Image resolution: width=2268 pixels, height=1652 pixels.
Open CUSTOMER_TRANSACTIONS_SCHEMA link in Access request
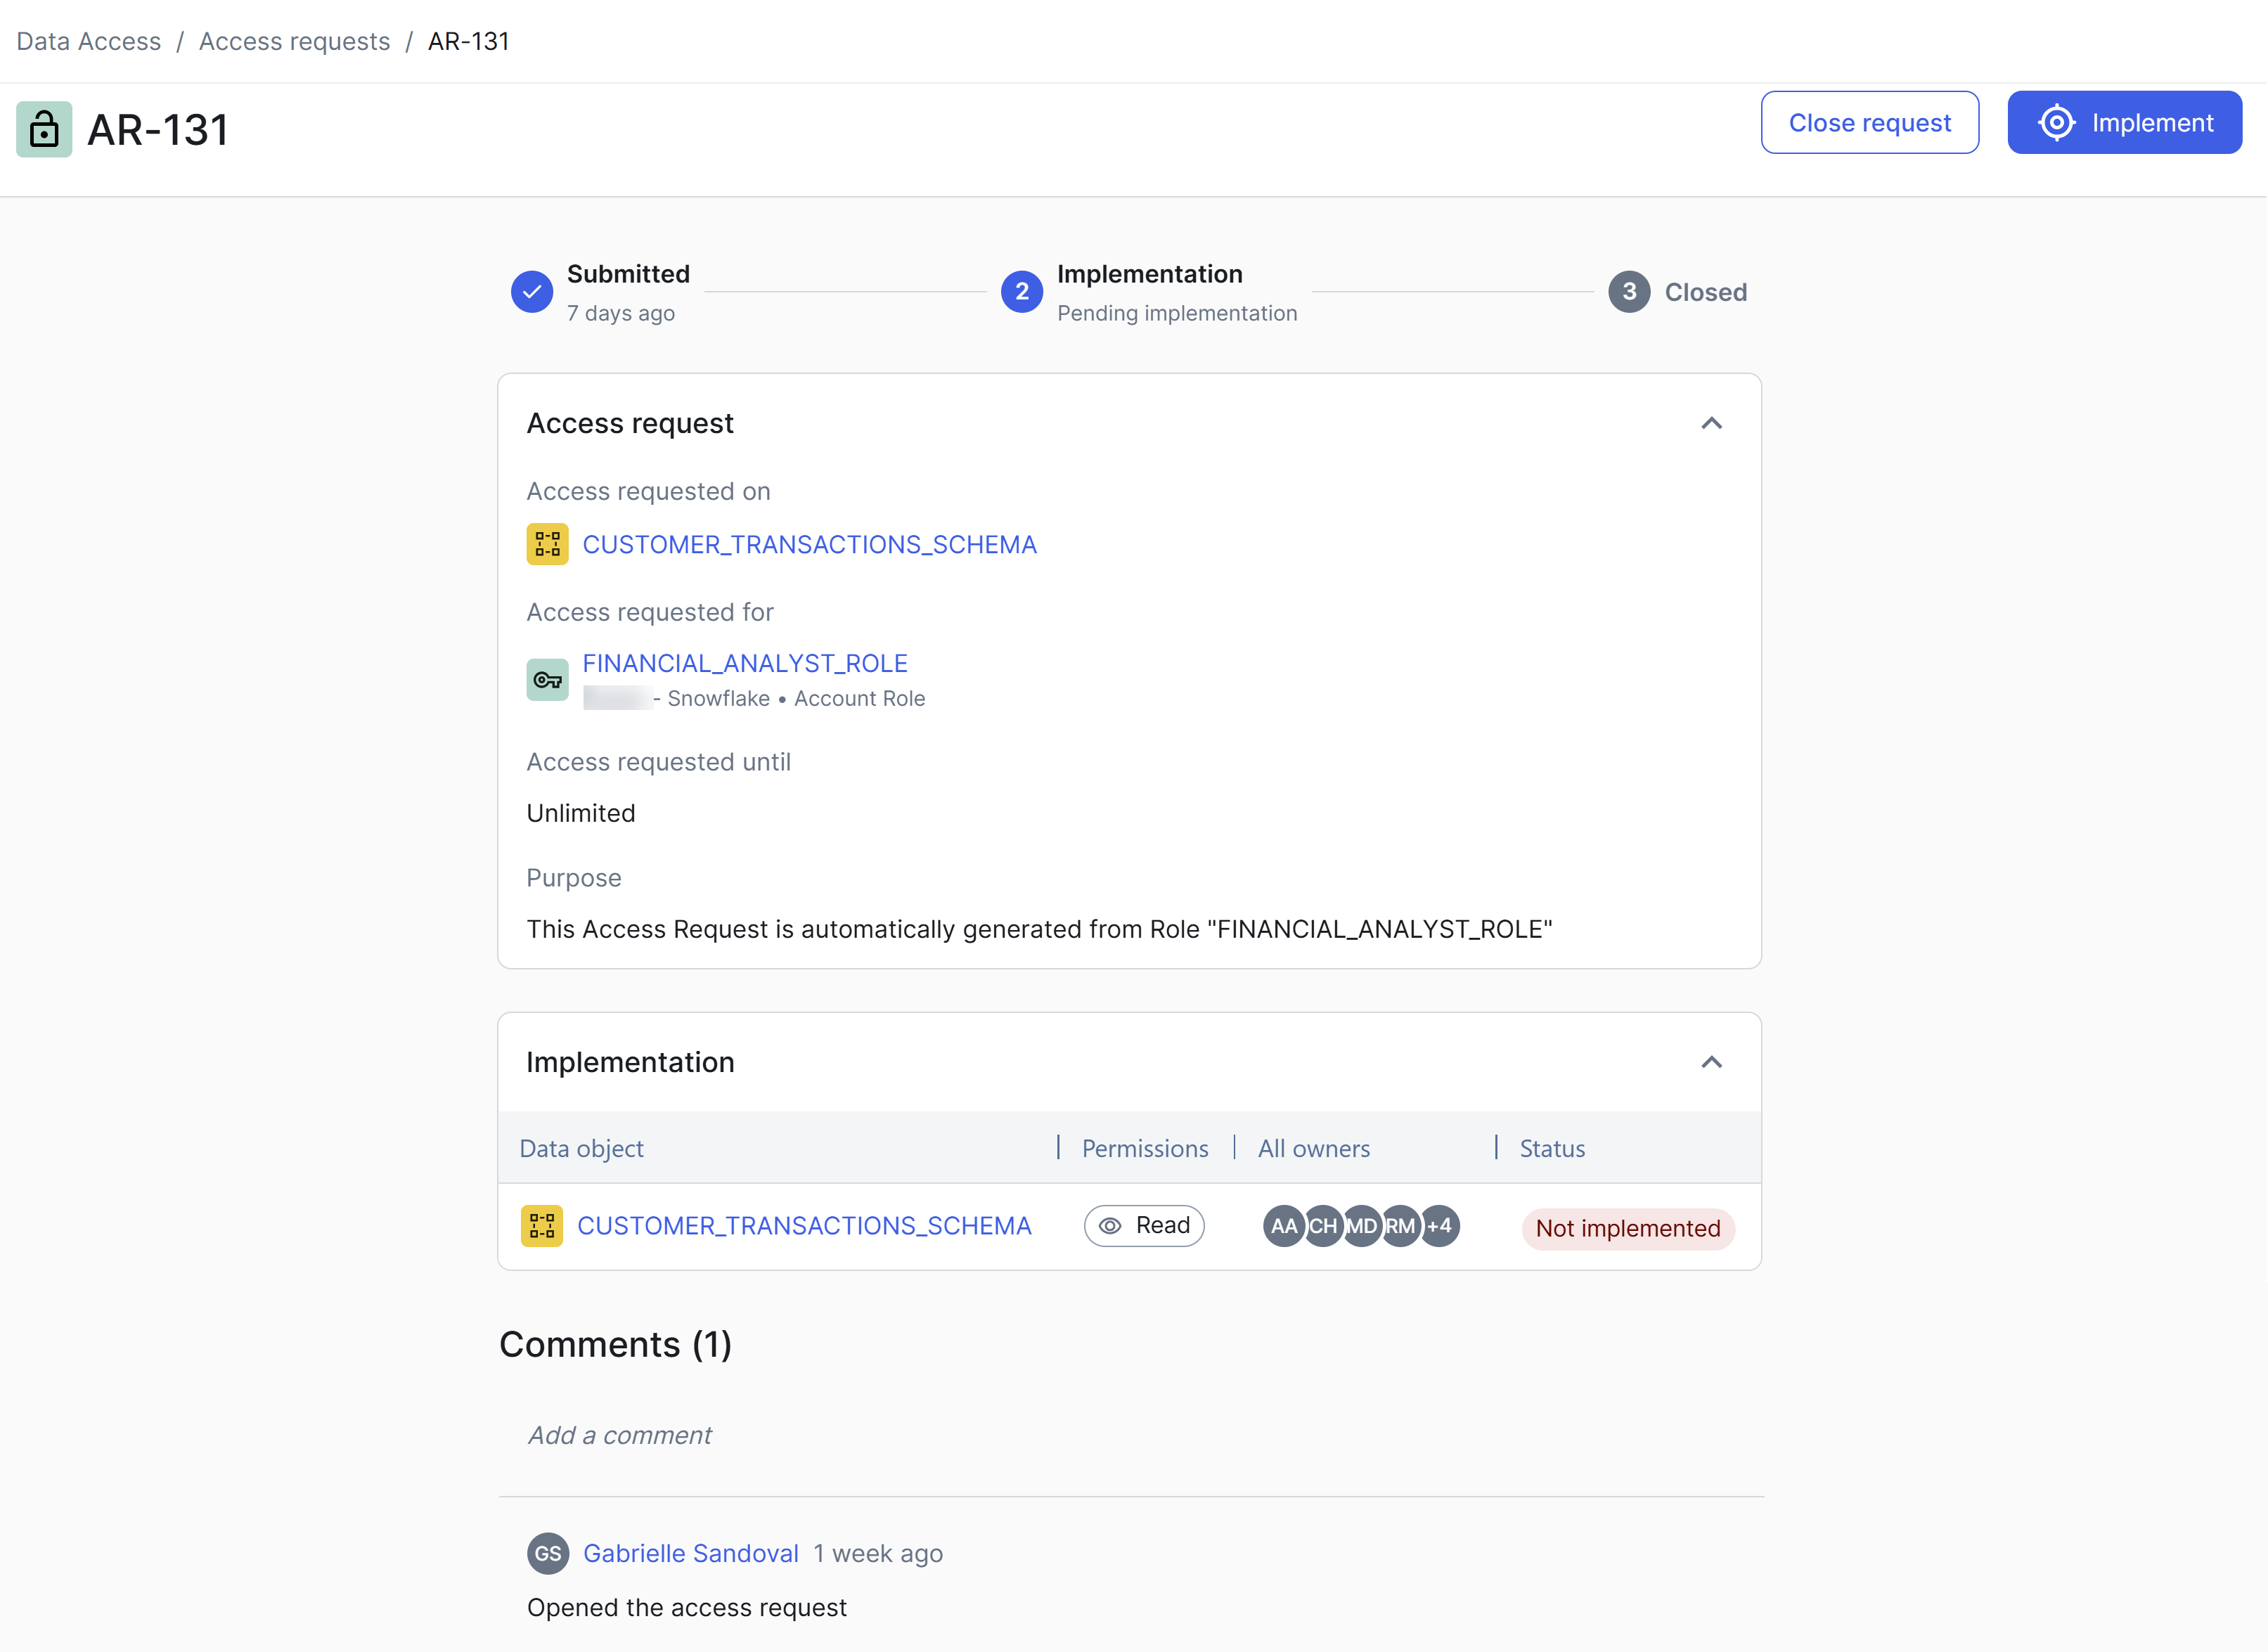coord(810,544)
